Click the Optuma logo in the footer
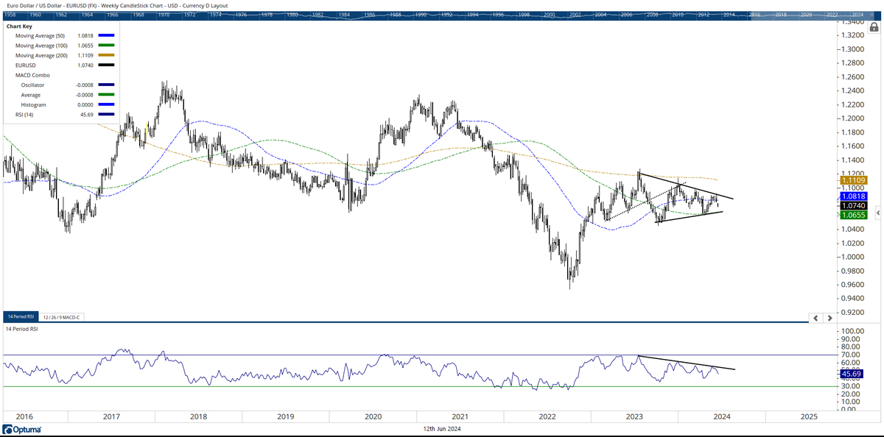 (22, 430)
